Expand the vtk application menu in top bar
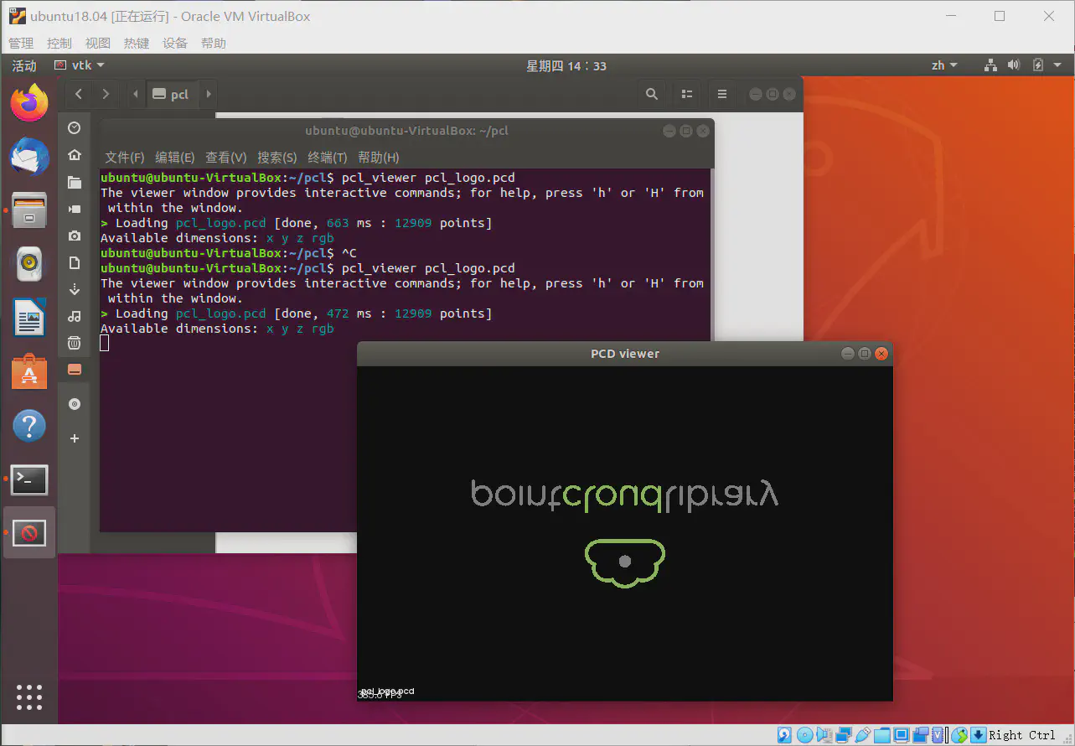Image resolution: width=1075 pixels, height=746 pixels. click(80, 65)
